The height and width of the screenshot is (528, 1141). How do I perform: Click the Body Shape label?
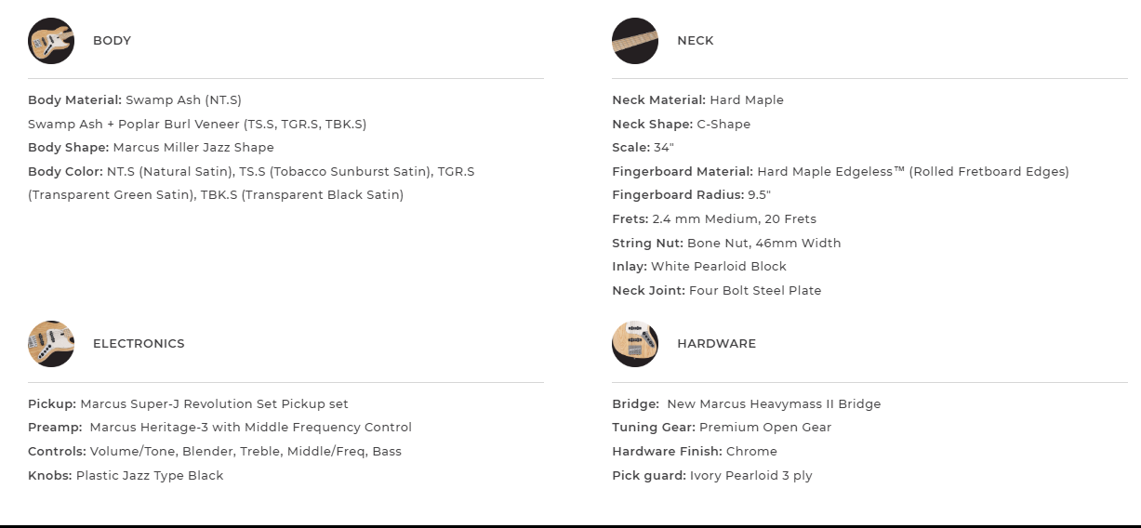click(x=68, y=148)
